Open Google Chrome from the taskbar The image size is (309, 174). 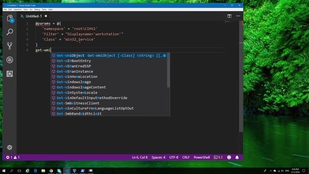51,171
